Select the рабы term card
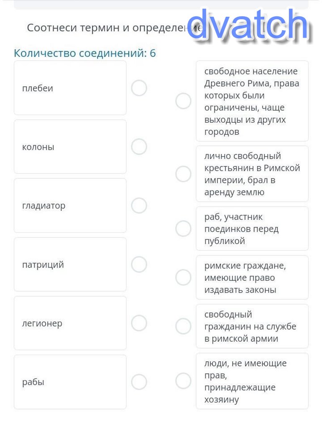Screen dimensions: 322x437 point(70,382)
